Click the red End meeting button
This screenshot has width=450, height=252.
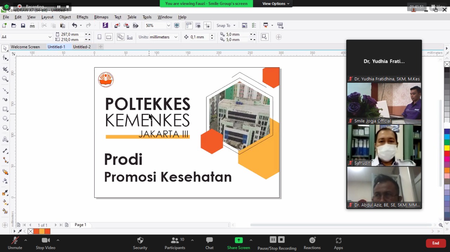(x=435, y=243)
